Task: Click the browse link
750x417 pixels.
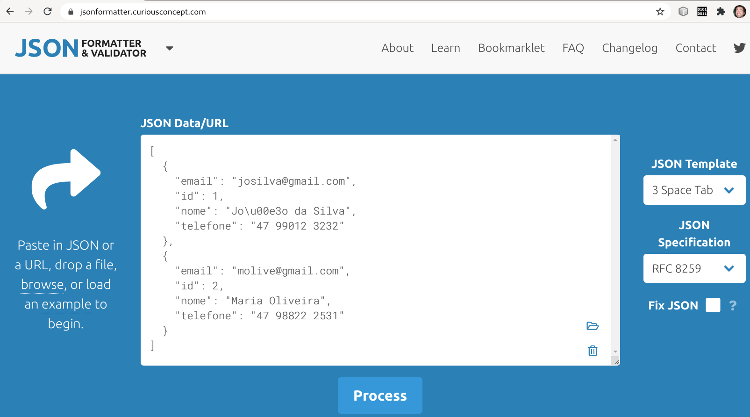Action: click(43, 284)
